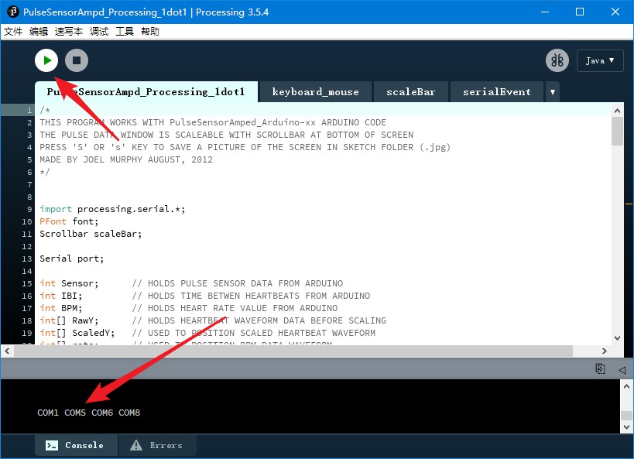634x459 pixels.
Task: Click the collapse console triangle icon
Action: [622, 370]
